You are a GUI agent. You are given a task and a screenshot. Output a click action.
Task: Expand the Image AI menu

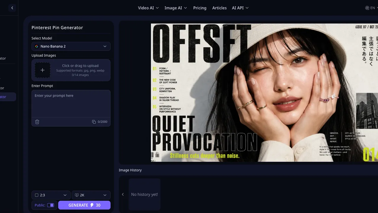[x=176, y=8]
